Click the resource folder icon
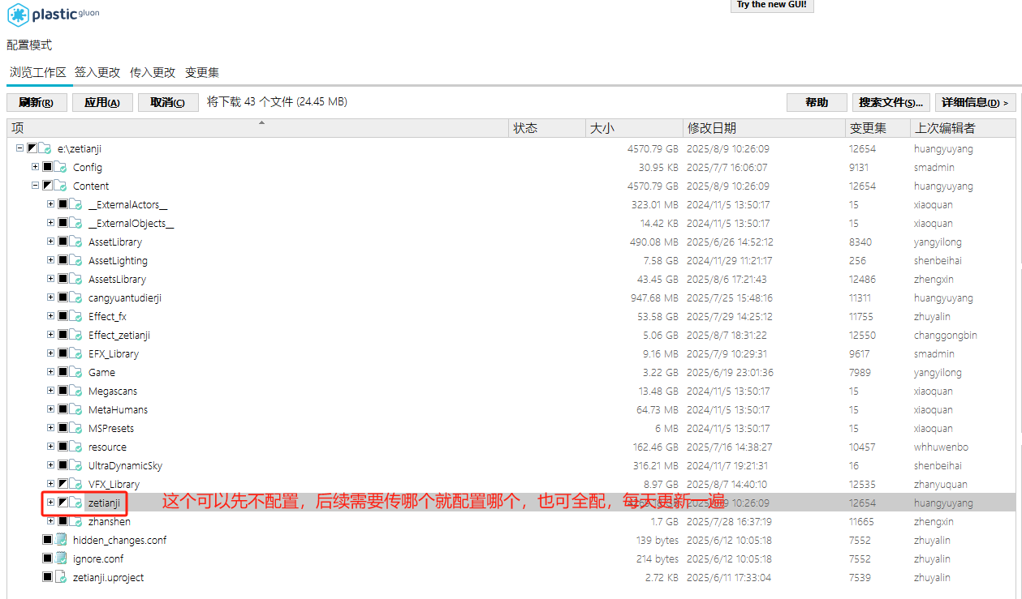 pos(75,447)
